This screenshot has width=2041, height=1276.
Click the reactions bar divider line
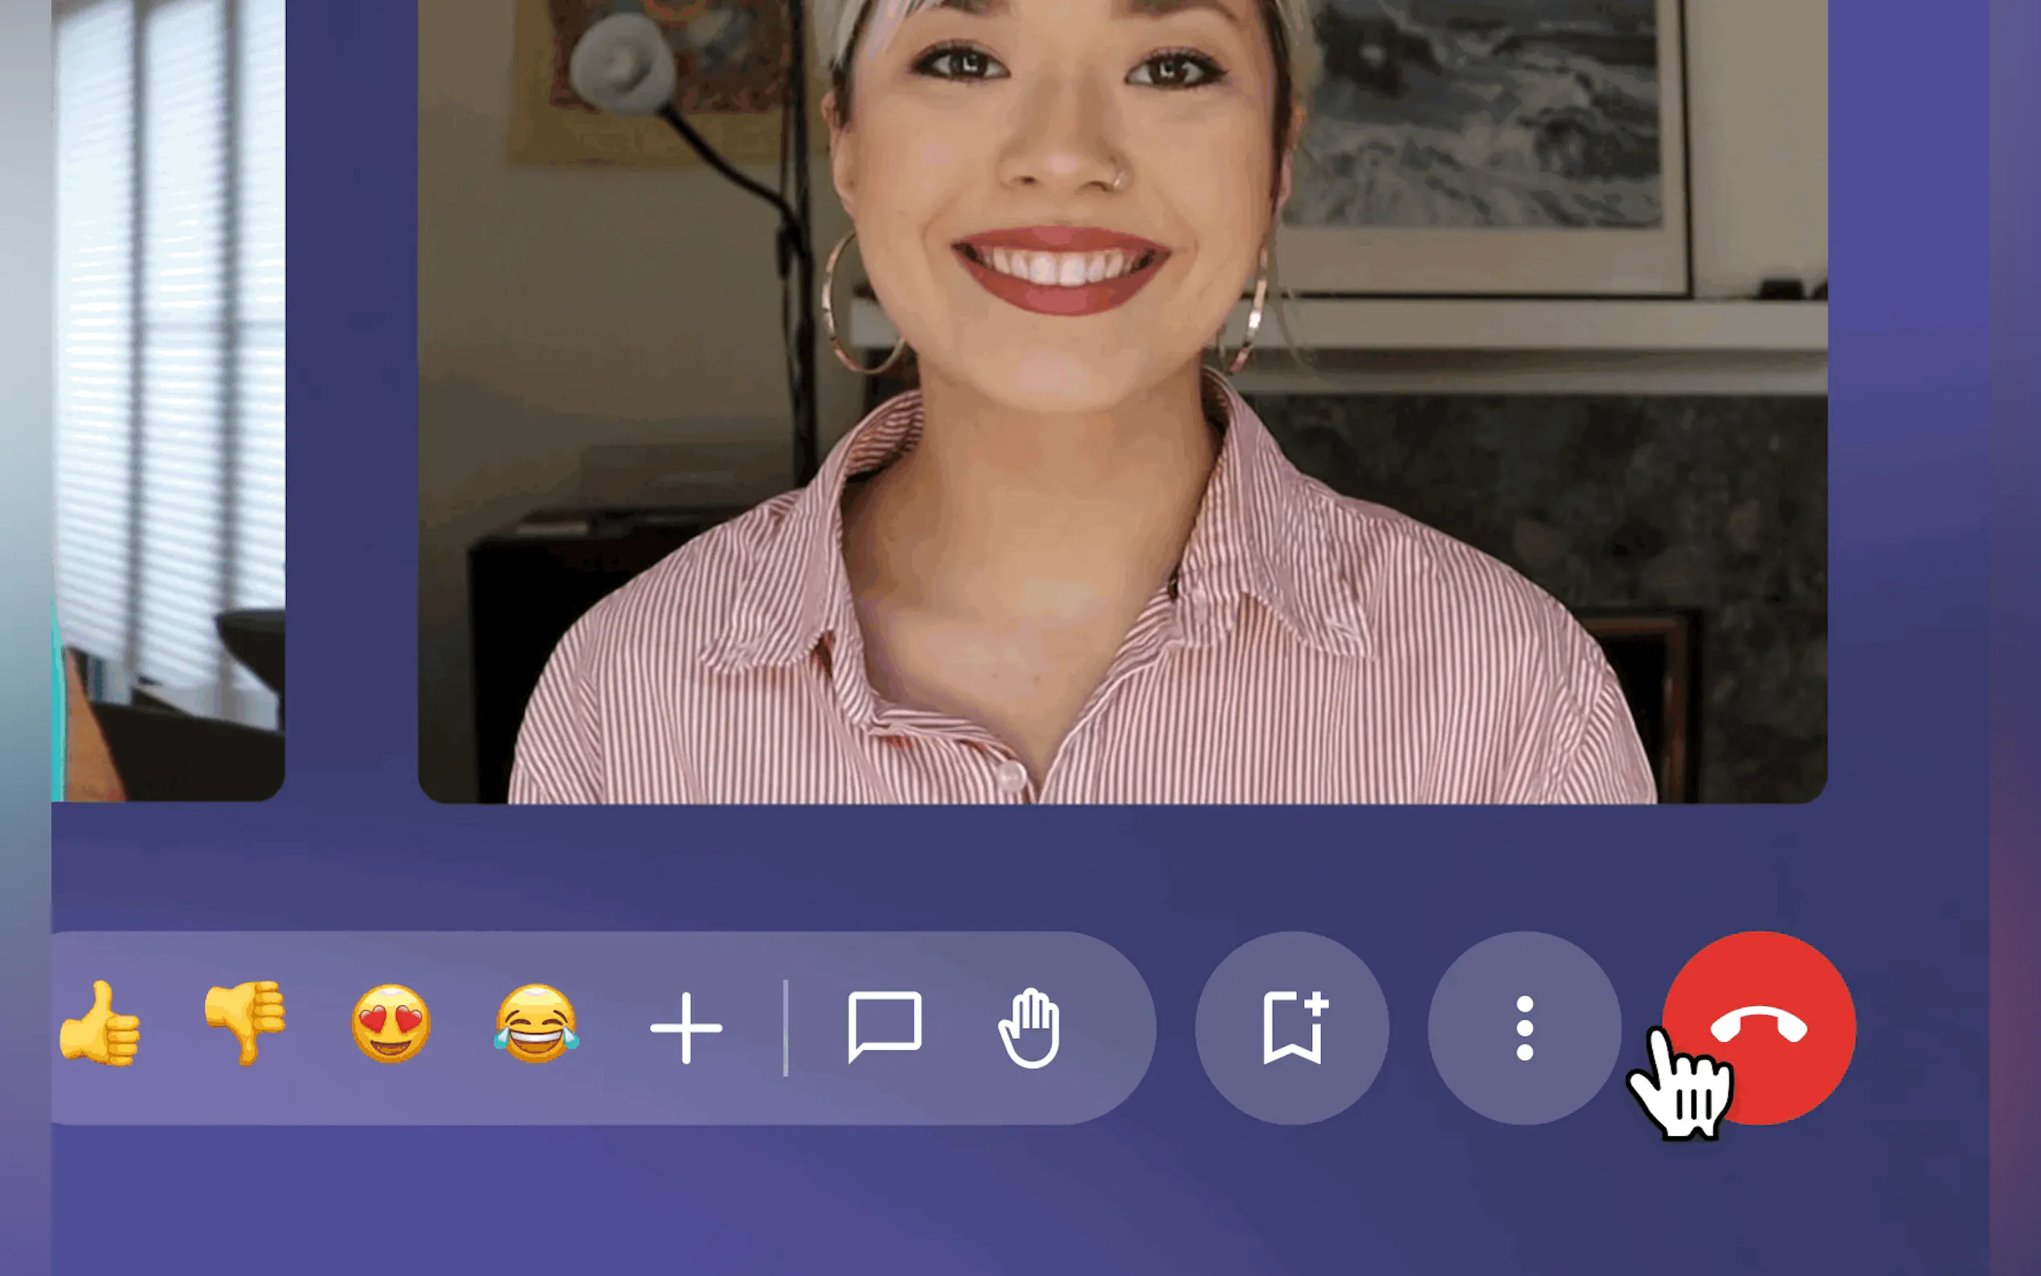786,1028
